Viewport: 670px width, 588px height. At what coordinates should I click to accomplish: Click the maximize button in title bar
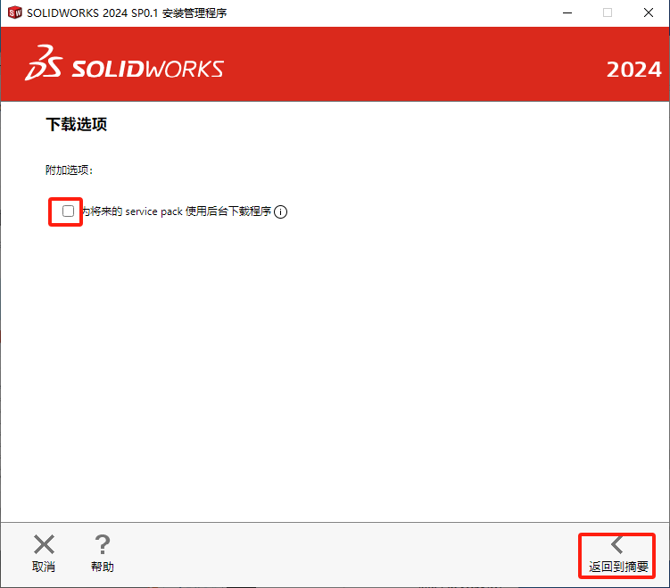coord(608,12)
